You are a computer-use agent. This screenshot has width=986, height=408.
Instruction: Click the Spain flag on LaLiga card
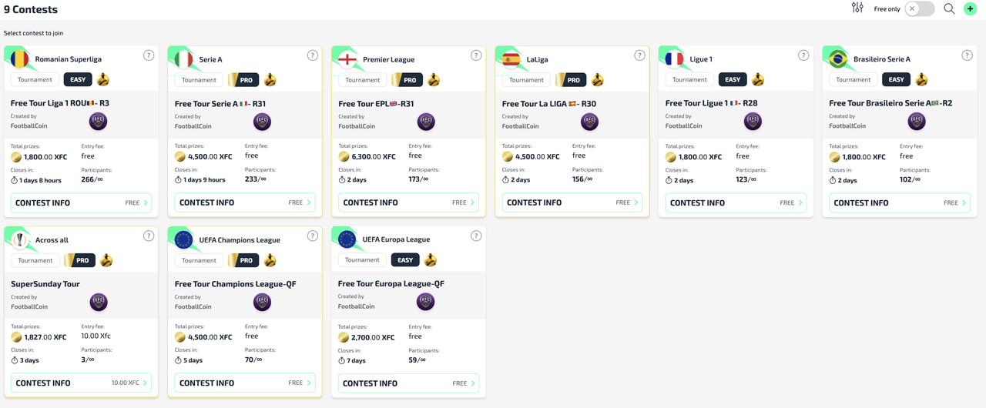(x=511, y=59)
